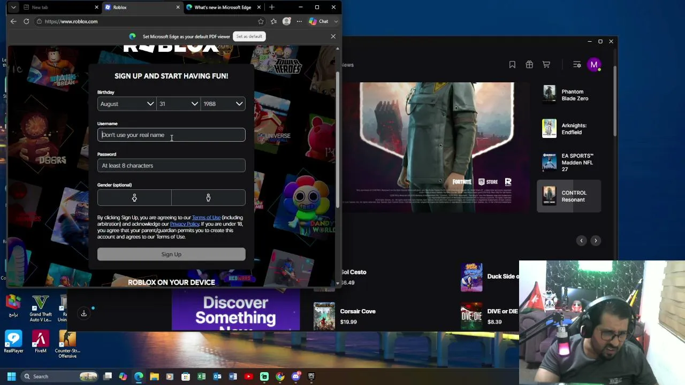Open the Terms of Use link

(206, 218)
